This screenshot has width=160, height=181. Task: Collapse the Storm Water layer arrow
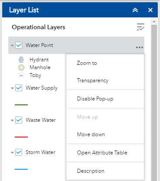(12, 153)
